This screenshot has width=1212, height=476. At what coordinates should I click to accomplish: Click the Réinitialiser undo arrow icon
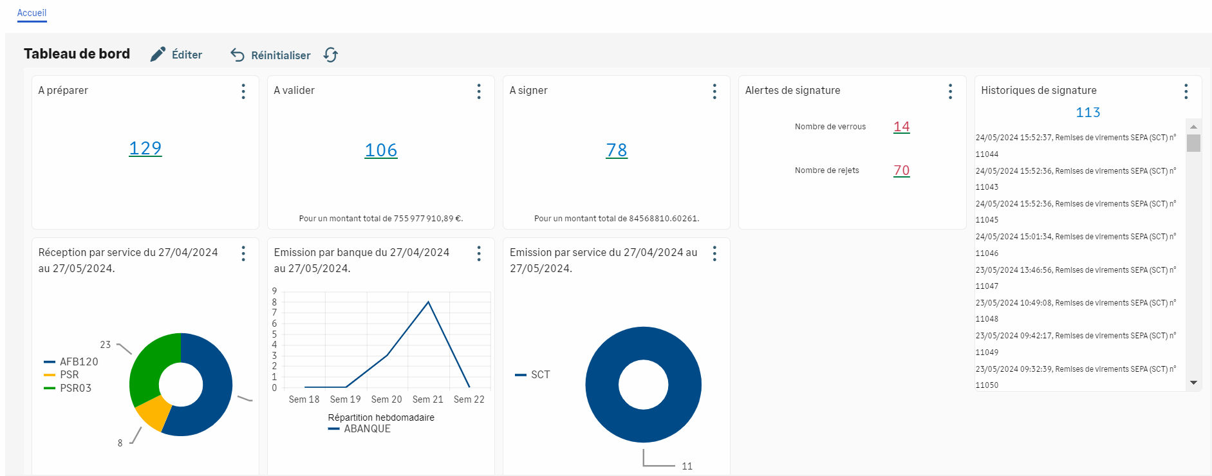(x=238, y=55)
